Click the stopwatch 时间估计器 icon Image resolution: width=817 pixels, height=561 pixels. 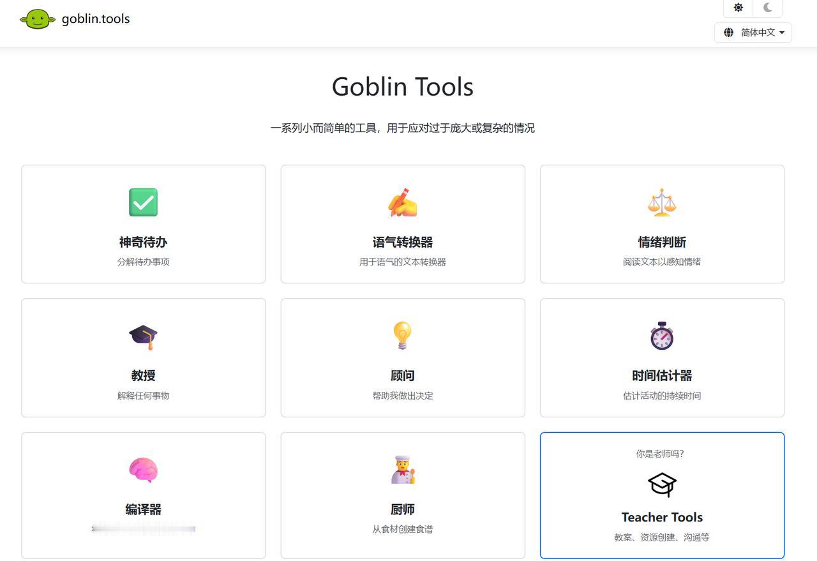(x=662, y=336)
